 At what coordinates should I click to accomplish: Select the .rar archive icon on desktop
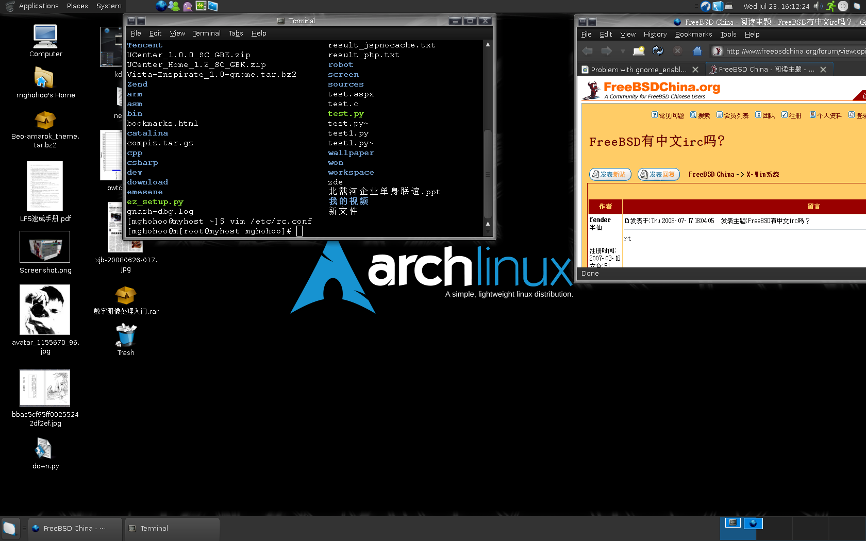(126, 300)
